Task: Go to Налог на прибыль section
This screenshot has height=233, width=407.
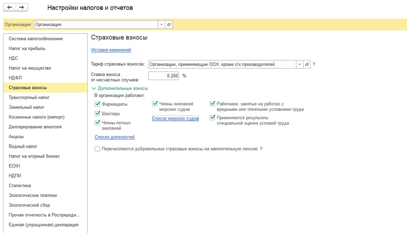Action: click(27, 48)
